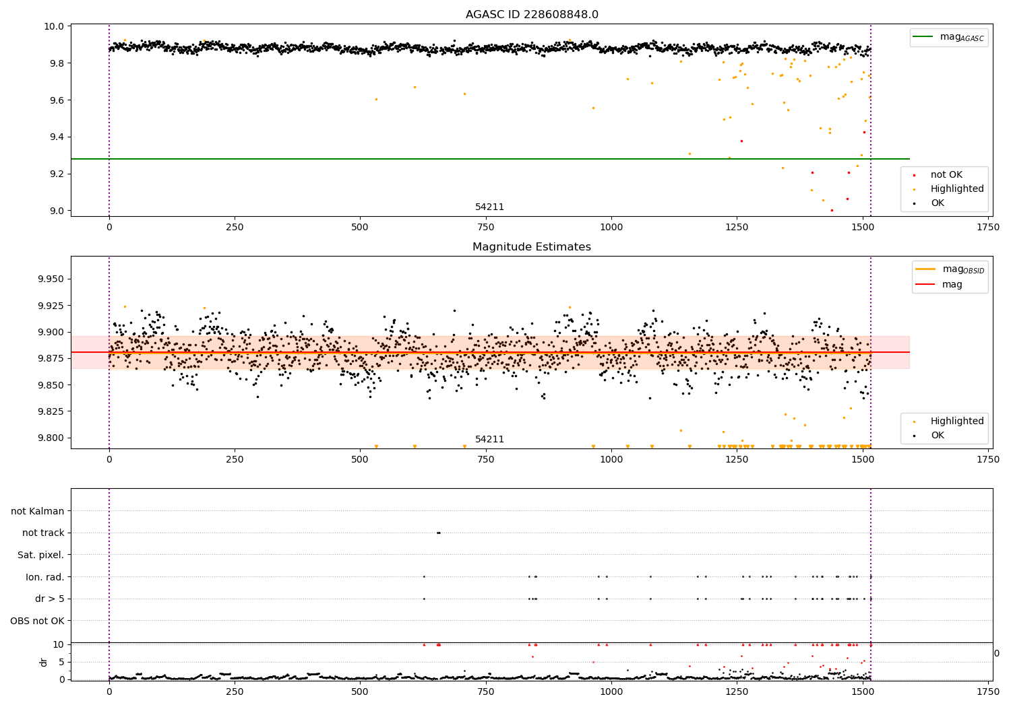1011x707 pixels.
Task: Click the '1500' x-tick under the bottom plot
Action: coord(863,691)
